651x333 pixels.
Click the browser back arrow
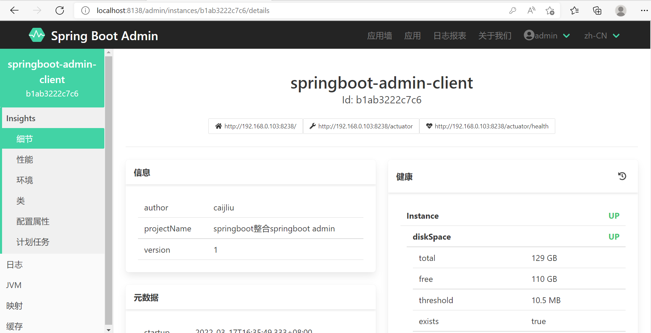click(14, 11)
